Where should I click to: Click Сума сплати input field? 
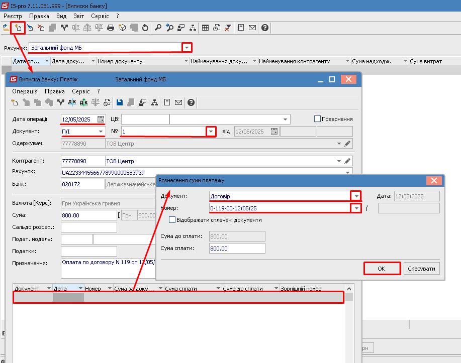pos(237,249)
